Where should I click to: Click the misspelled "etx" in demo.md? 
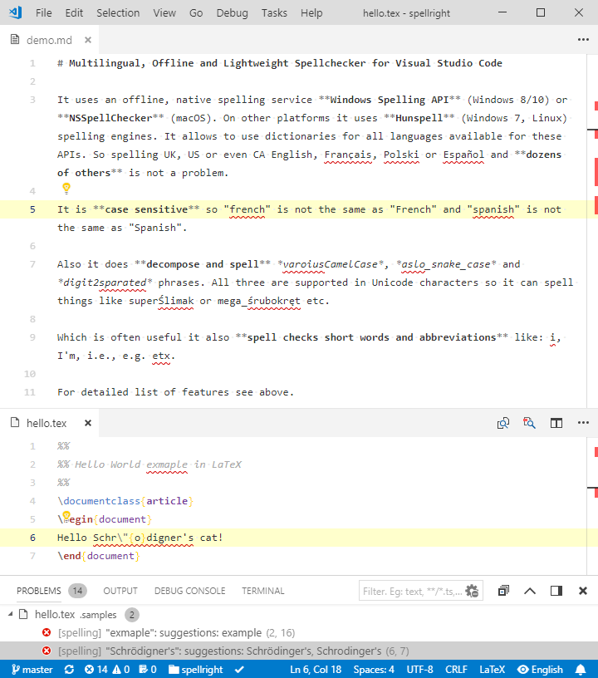pos(161,356)
